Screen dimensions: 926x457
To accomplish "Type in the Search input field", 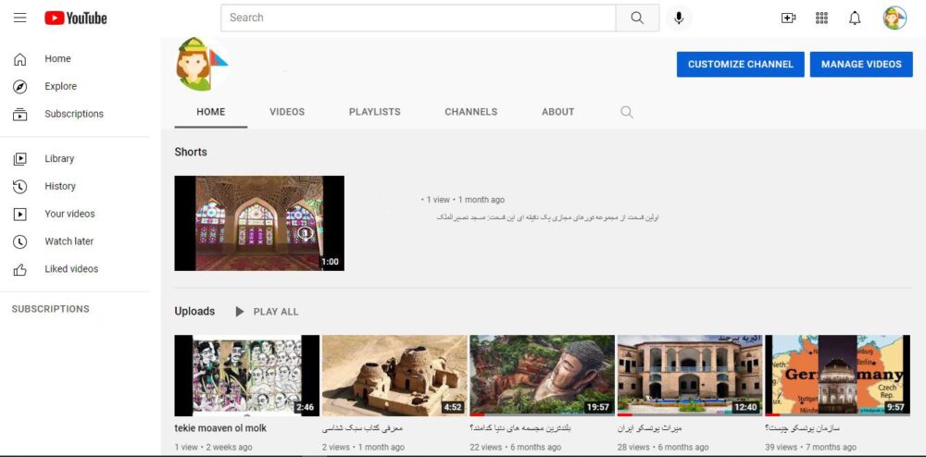I will pyautogui.click(x=418, y=18).
